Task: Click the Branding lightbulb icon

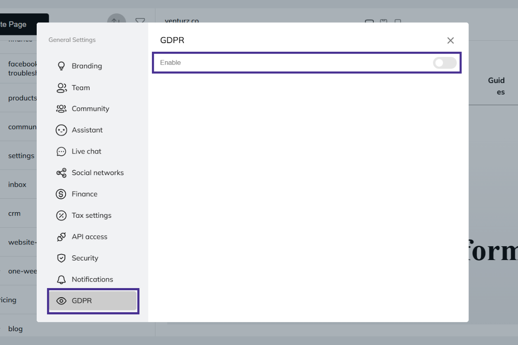Action: click(x=61, y=66)
